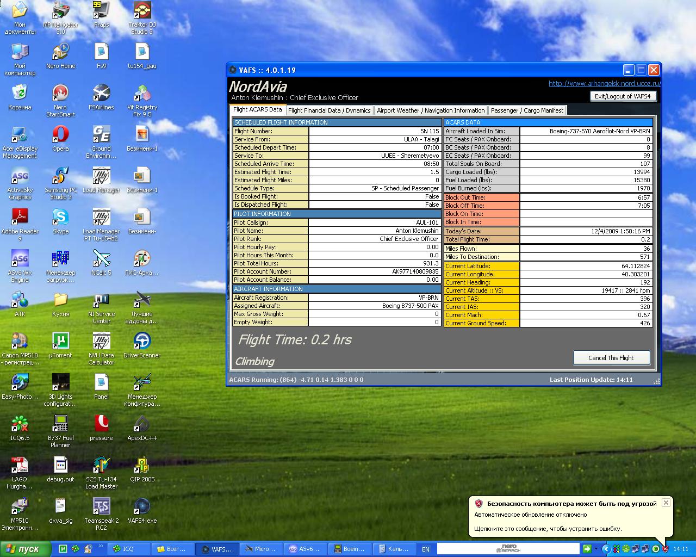This screenshot has height=557, width=696.
Task: Click inside the Nero Search field
Action: coord(508,549)
